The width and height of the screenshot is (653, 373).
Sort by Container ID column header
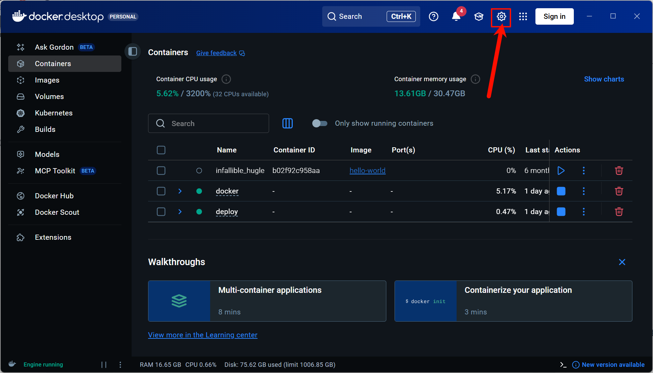tap(294, 150)
